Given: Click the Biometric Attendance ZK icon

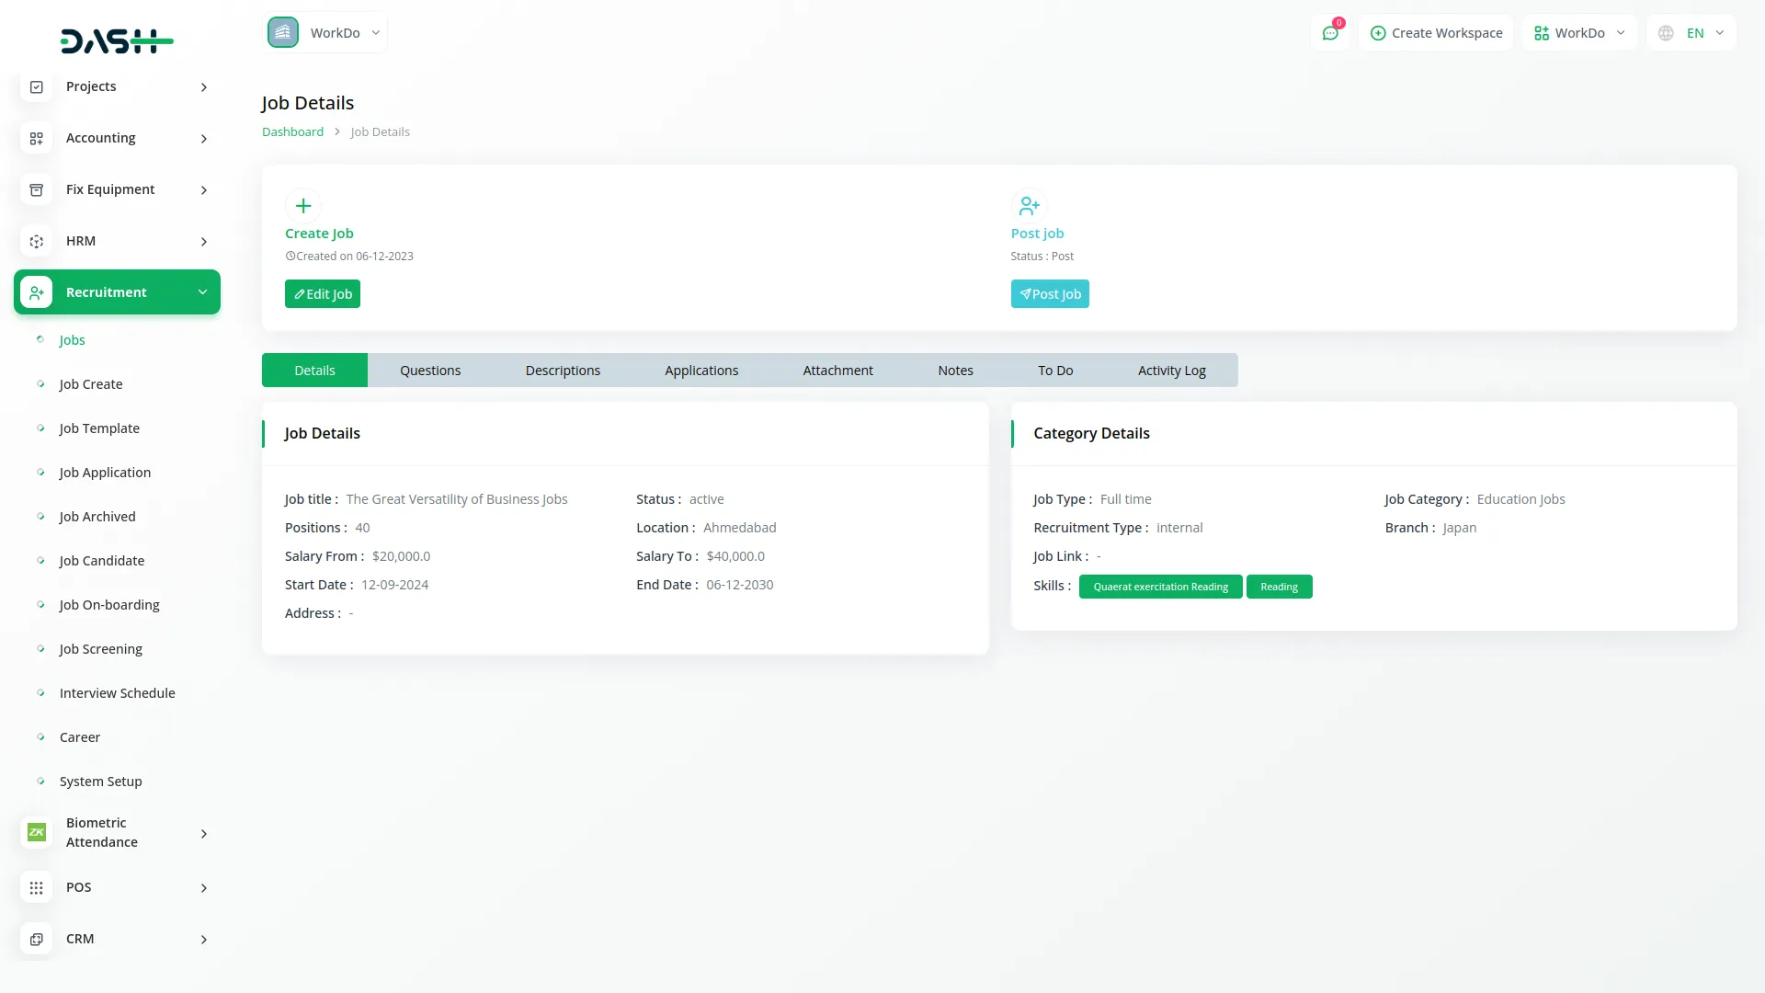Looking at the screenshot, I should coord(37,832).
